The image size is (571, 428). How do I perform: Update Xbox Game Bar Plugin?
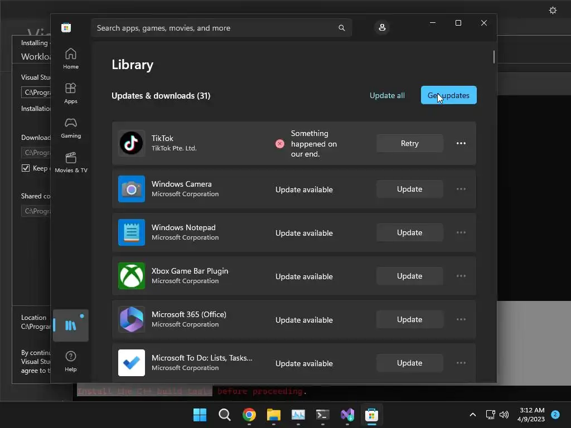click(x=410, y=276)
